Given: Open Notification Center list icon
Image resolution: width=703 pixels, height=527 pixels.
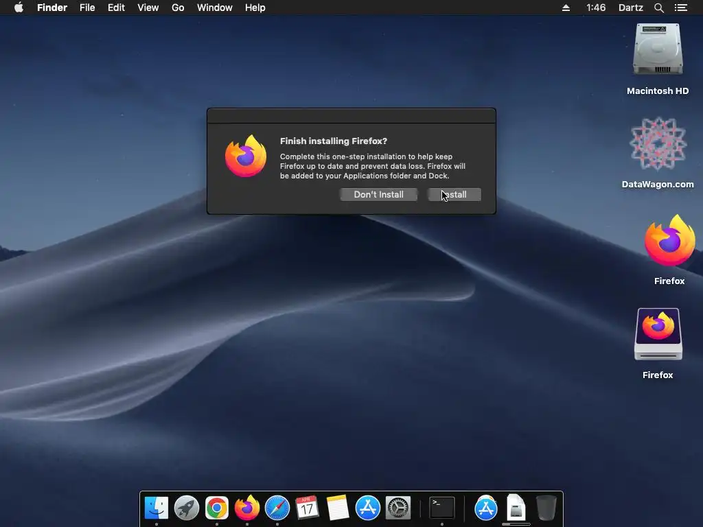Looking at the screenshot, I should (x=680, y=8).
